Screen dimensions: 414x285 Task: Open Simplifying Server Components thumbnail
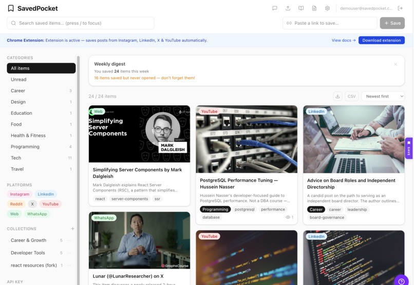click(x=139, y=134)
